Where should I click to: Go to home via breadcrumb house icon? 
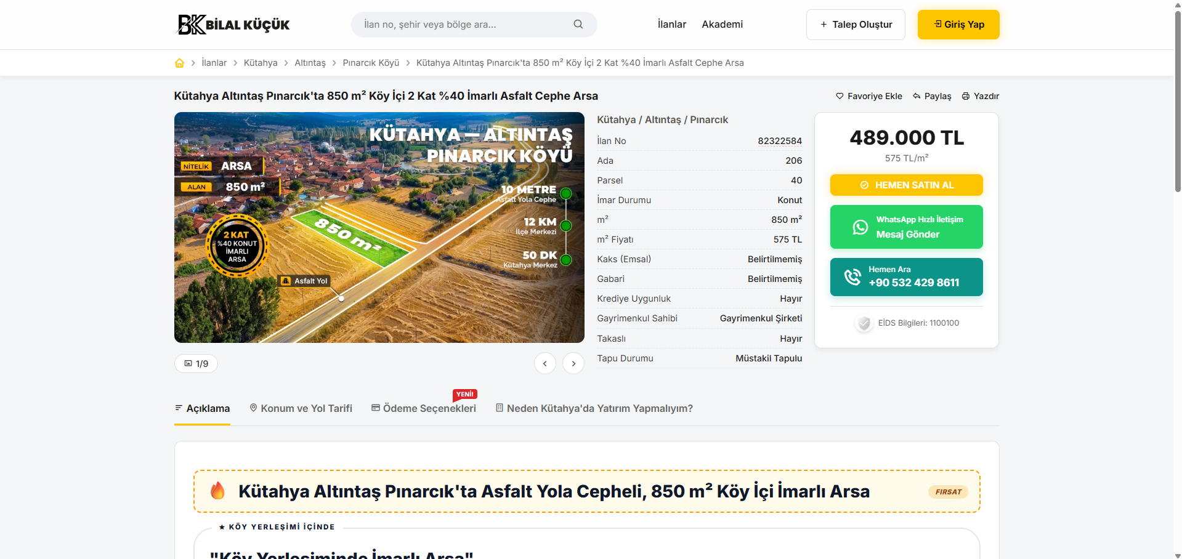179,63
